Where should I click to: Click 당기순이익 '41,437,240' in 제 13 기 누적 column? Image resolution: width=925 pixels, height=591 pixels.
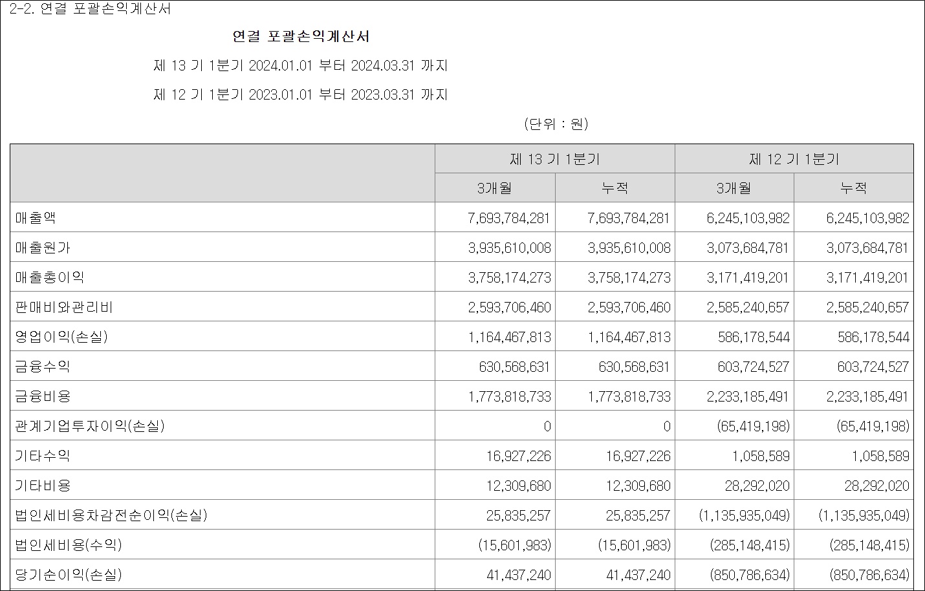click(x=638, y=575)
